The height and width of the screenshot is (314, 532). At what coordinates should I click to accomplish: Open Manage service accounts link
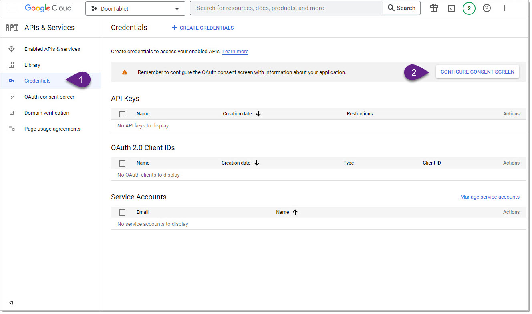(x=490, y=197)
